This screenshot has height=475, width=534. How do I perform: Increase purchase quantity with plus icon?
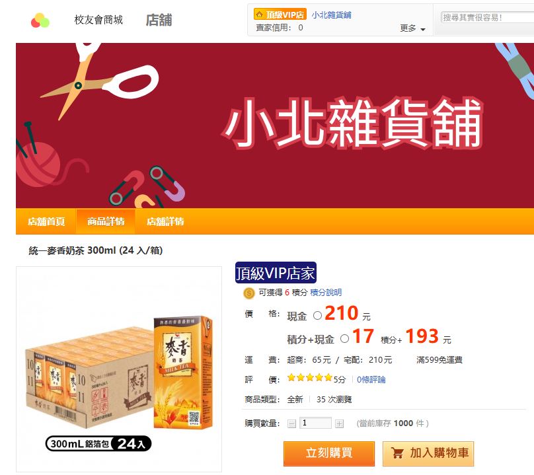[x=339, y=423]
